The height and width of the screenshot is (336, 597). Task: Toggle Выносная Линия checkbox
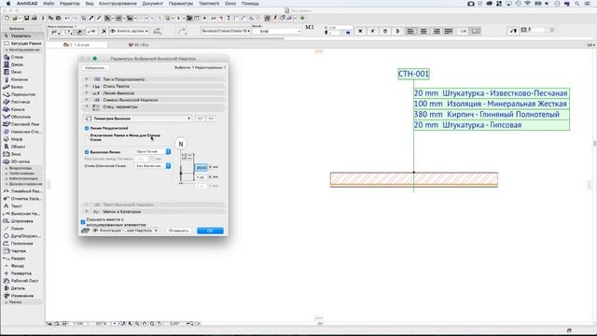(87, 152)
